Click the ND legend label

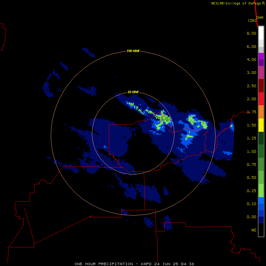(254, 230)
